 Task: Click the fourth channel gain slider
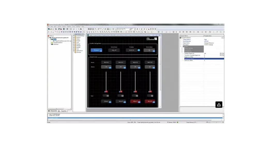pyautogui.click(x=150, y=82)
